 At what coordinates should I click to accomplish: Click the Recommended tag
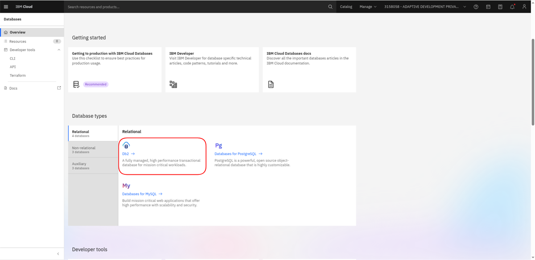(x=96, y=84)
